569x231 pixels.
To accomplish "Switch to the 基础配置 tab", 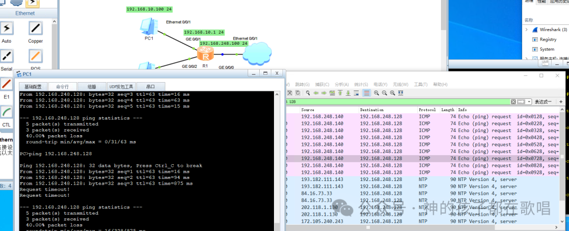I will tap(33, 87).
